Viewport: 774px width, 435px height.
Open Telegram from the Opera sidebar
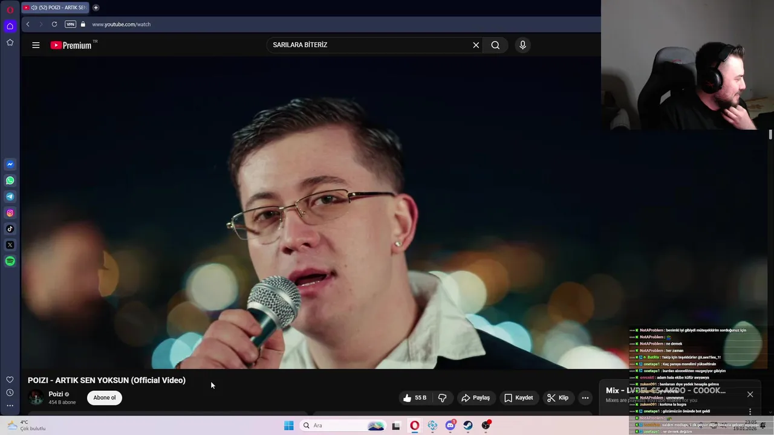point(10,197)
